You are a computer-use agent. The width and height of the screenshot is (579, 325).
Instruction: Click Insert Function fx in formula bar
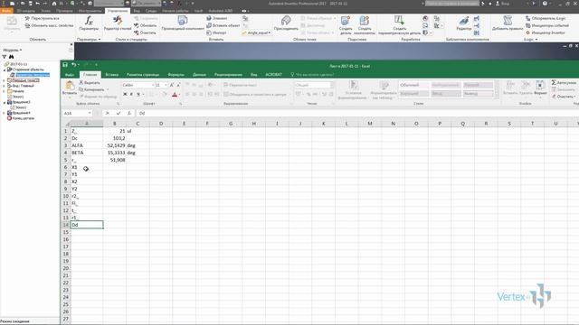[129, 113]
